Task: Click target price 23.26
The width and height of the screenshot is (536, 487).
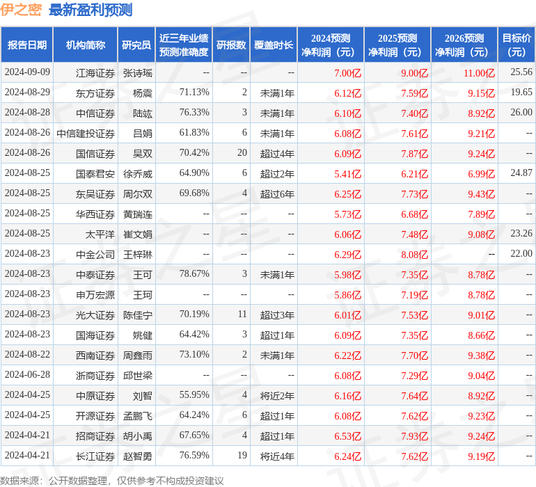Action: coord(521,234)
